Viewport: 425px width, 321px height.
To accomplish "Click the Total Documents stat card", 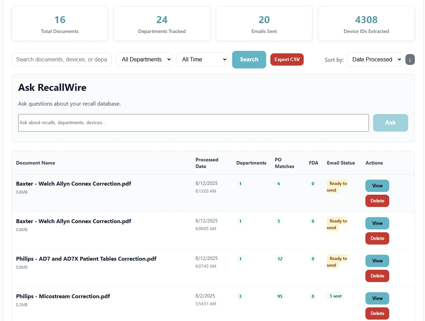I will pyautogui.click(x=60, y=24).
